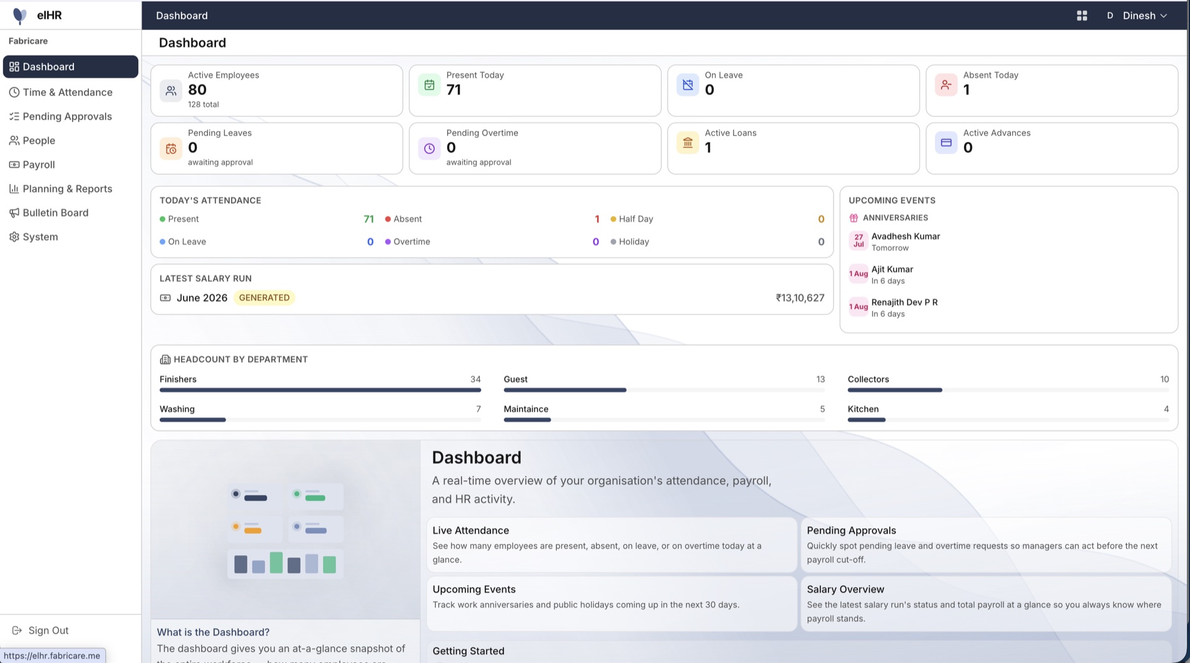
Task: Click the Dashboard grid icon in sidebar
Action: tap(14, 66)
